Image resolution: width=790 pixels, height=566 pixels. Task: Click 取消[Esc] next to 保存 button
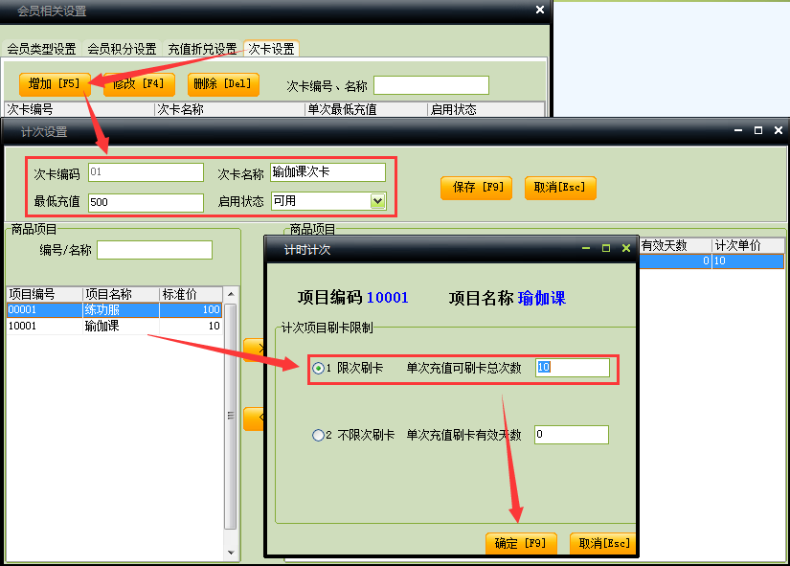click(x=560, y=188)
